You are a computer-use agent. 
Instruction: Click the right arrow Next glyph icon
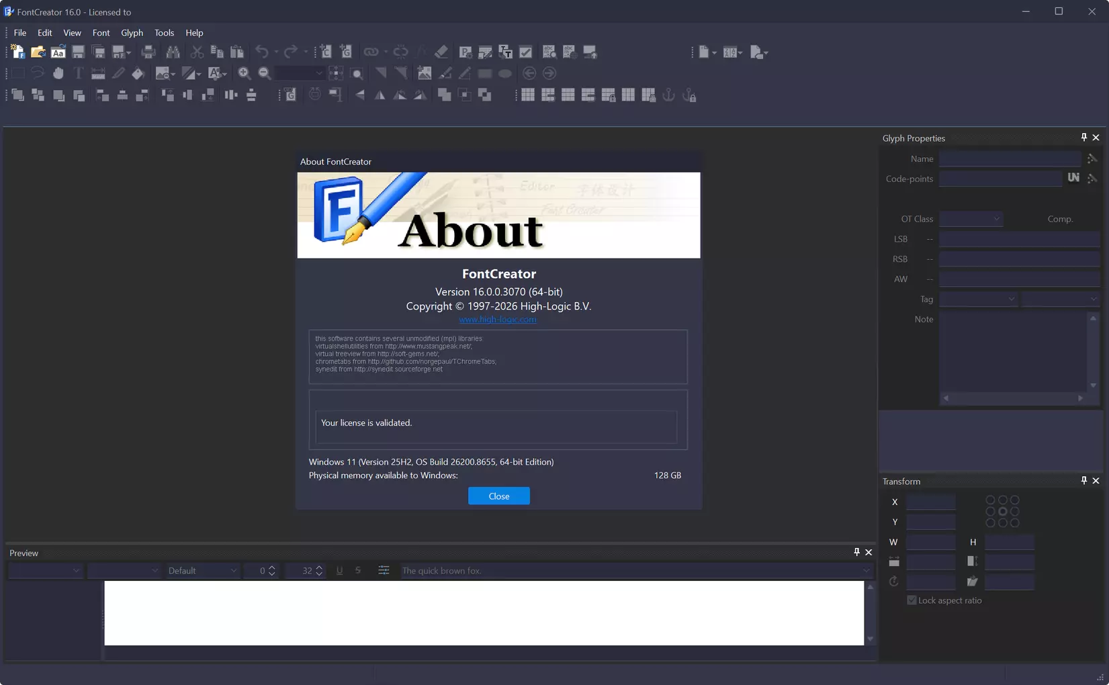tap(549, 73)
